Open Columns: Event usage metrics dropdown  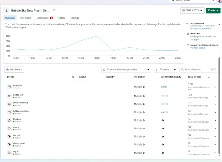(126, 70)
